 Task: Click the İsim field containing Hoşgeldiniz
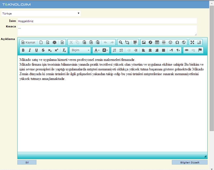tap(107, 21)
